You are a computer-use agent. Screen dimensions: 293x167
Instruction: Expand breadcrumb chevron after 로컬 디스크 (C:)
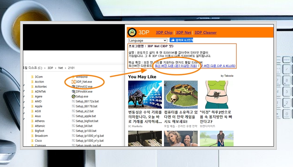(45, 68)
